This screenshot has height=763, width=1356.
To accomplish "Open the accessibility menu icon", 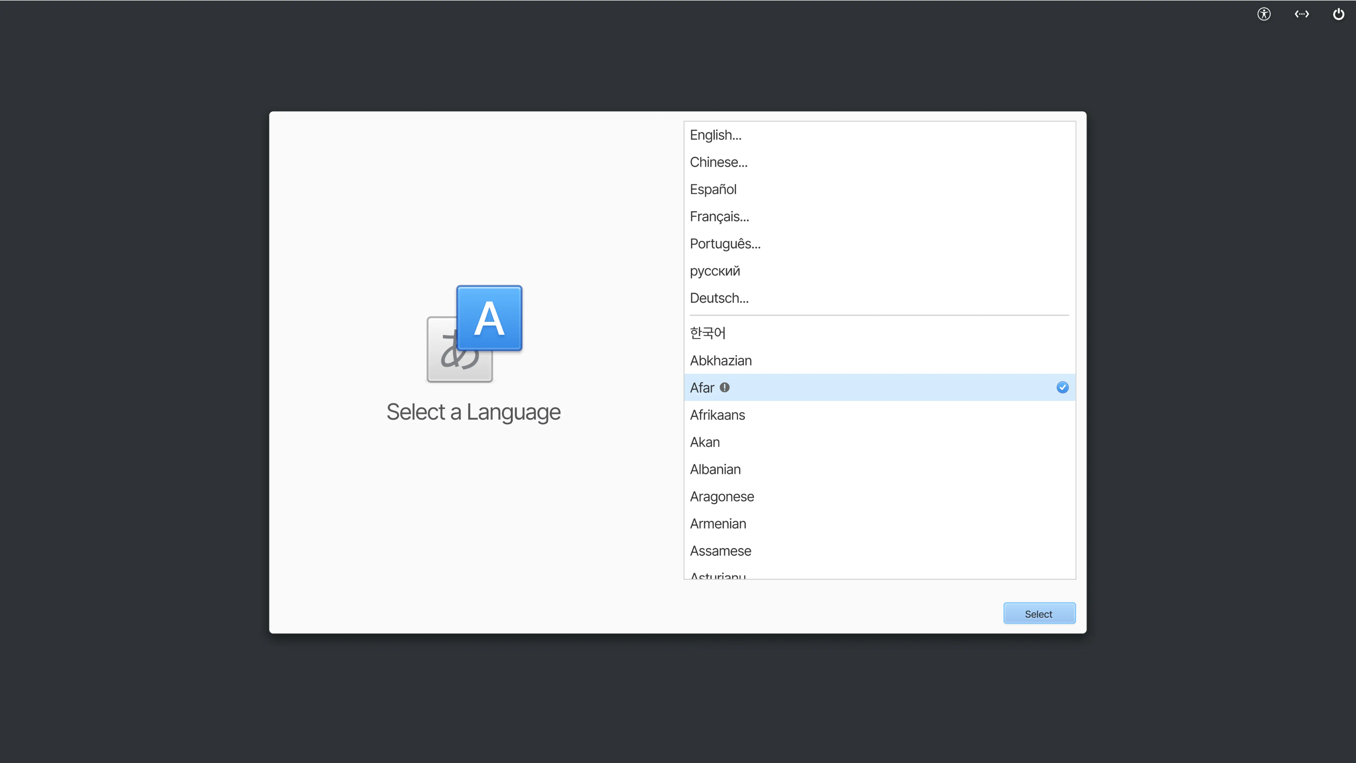I will tap(1264, 14).
